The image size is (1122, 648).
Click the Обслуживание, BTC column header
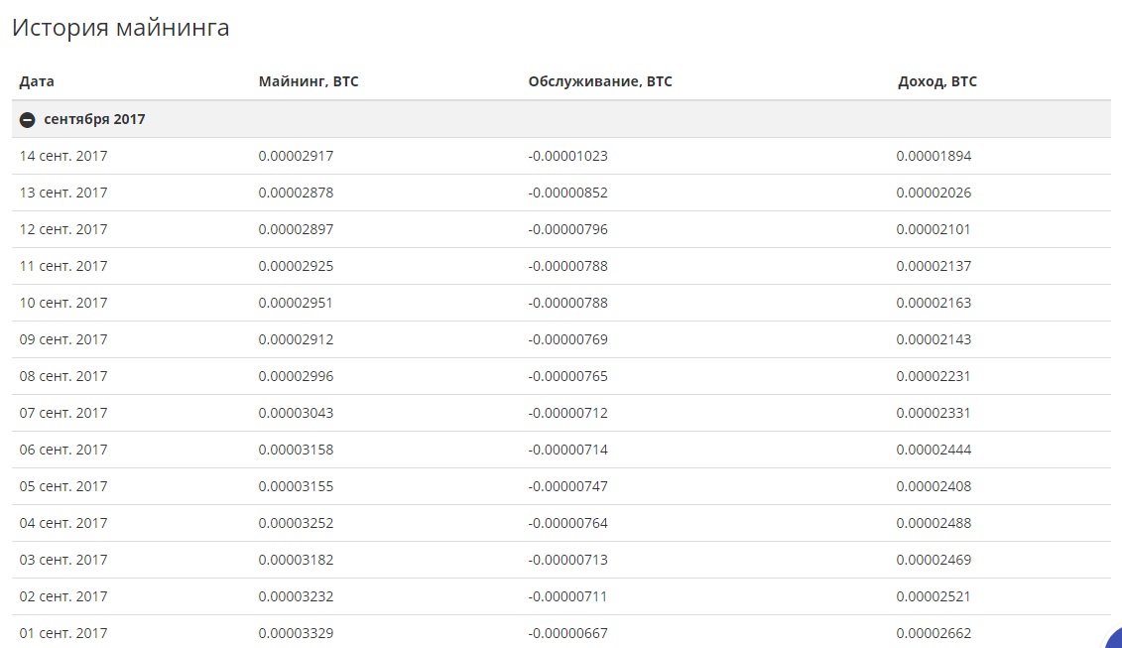[x=600, y=81]
